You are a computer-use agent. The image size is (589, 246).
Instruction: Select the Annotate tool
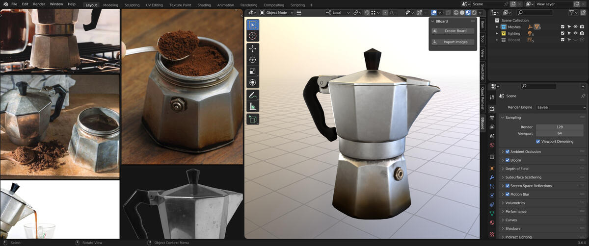pos(253,95)
